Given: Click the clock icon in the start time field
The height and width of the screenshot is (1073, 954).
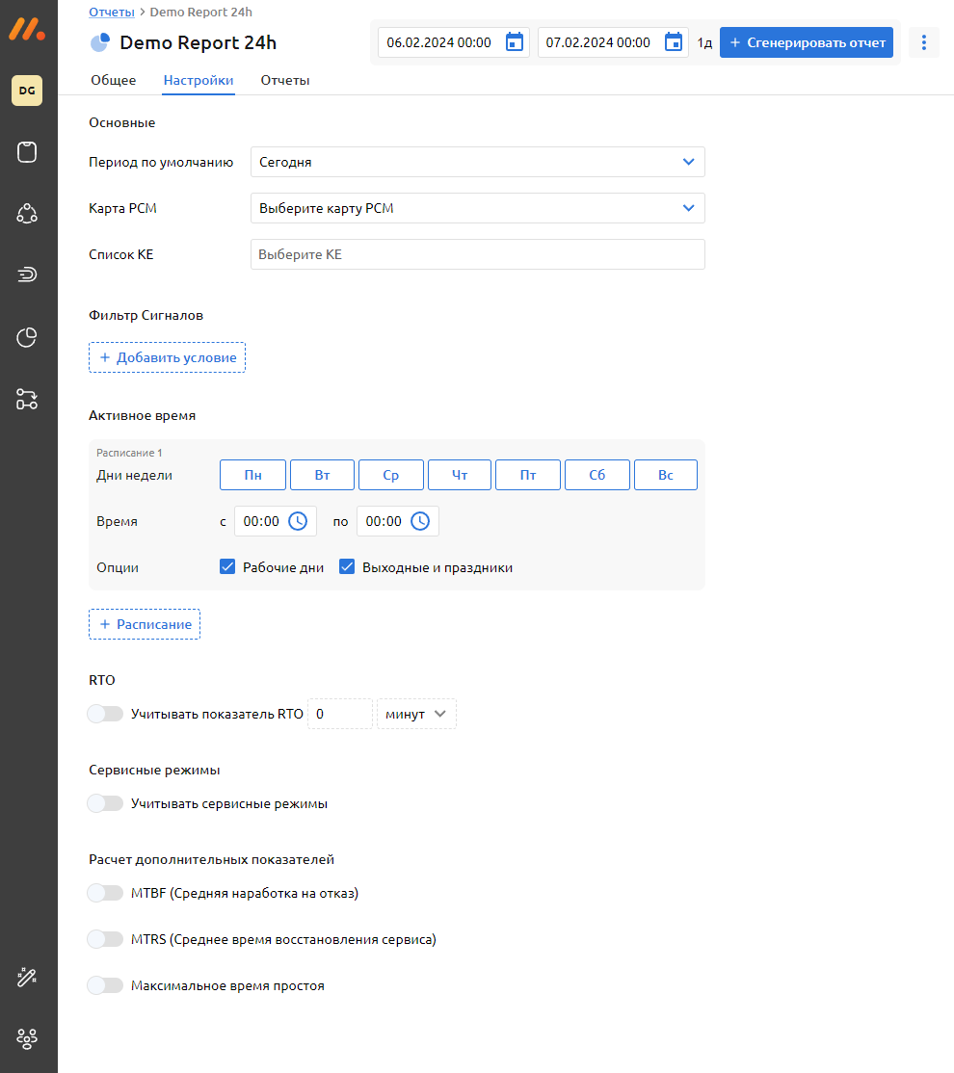Looking at the screenshot, I should 299,521.
